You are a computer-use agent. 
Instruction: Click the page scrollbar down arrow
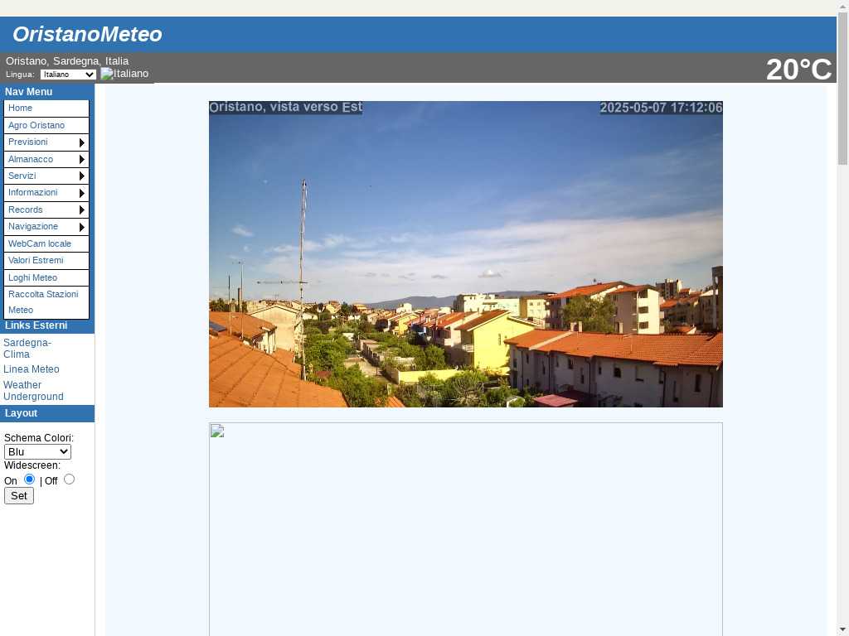coord(842,629)
